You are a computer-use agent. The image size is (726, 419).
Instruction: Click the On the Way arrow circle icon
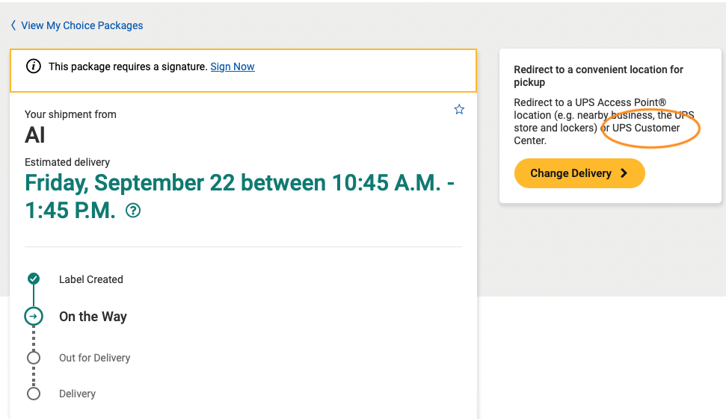pos(34,317)
